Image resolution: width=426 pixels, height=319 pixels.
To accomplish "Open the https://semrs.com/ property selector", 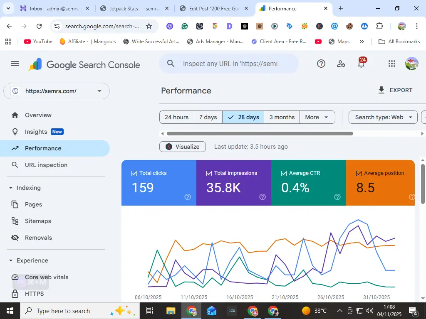I will (57, 91).
